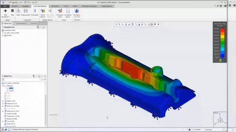Click the dark blue band of the deformation legend
Viewport: 236px width, 132px height.
pos(222,55)
